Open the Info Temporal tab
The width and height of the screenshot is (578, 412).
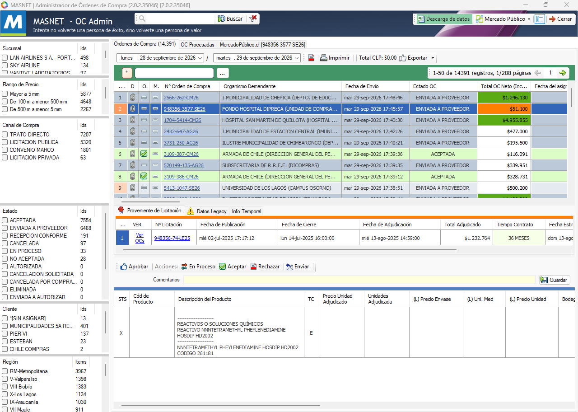pyautogui.click(x=246, y=211)
